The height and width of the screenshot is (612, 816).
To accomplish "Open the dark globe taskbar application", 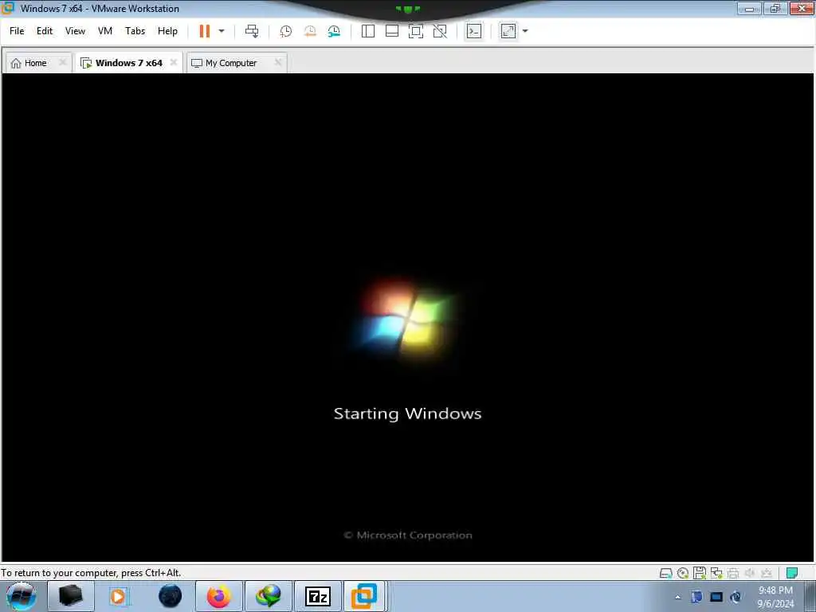I will point(171,596).
